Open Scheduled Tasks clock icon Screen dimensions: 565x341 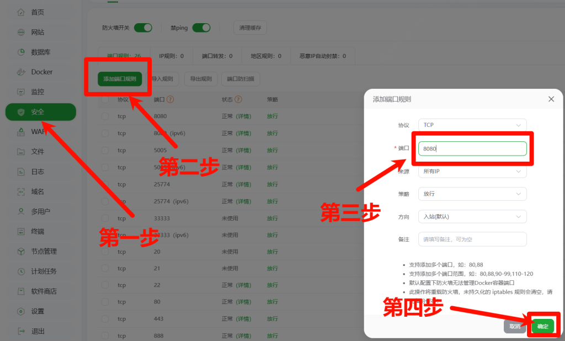click(21, 271)
